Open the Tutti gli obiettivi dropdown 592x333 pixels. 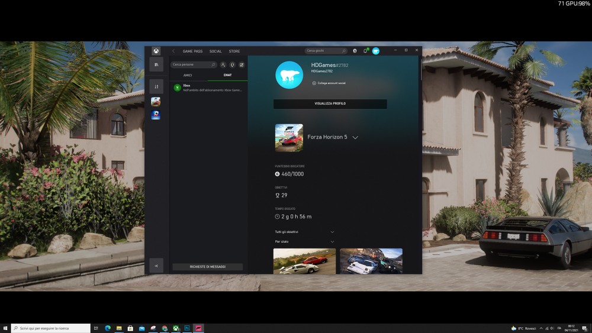click(304, 232)
